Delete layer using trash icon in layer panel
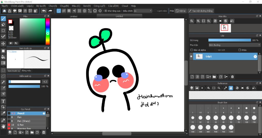 tap(232, 77)
